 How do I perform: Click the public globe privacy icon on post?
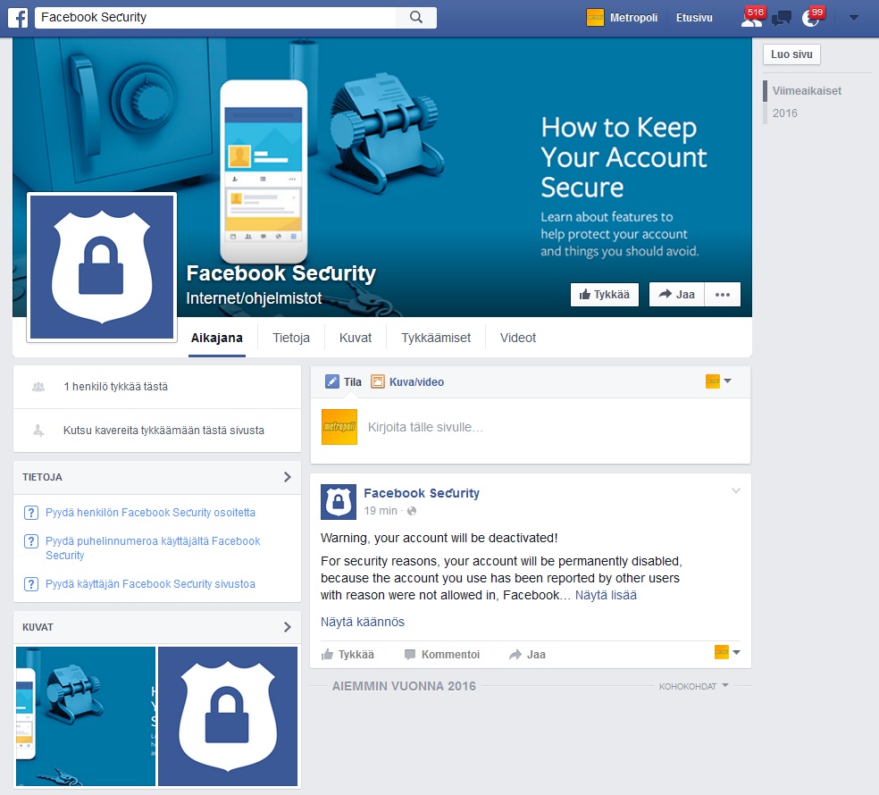pos(412,511)
